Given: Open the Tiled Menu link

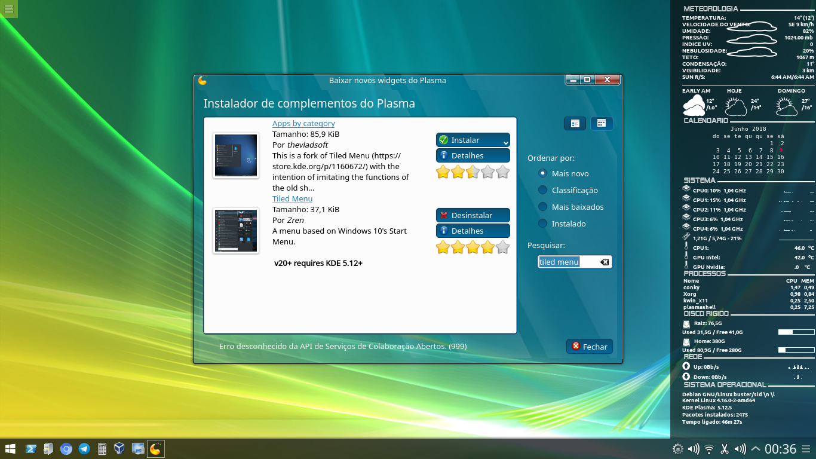Looking at the screenshot, I should (x=292, y=198).
